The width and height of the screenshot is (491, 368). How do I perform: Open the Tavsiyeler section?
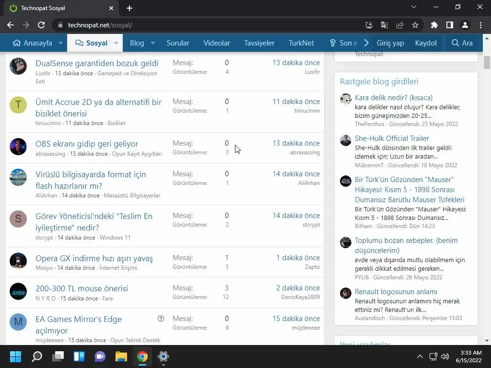click(x=259, y=43)
